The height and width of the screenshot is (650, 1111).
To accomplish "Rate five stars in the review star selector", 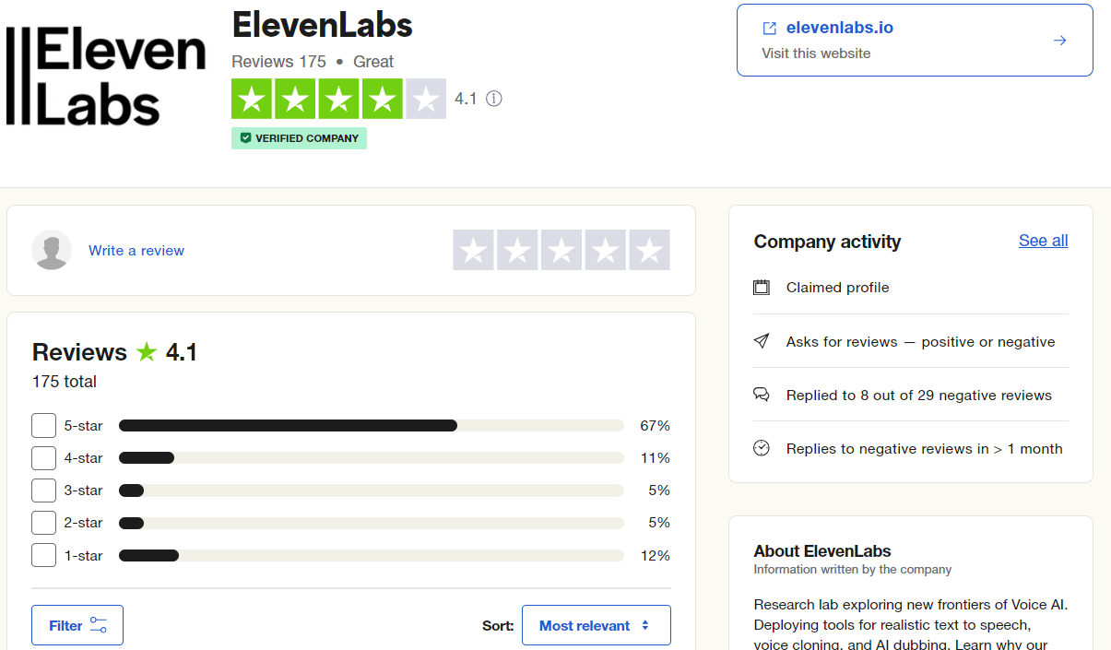I will pyautogui.click(x=649, y=250).
